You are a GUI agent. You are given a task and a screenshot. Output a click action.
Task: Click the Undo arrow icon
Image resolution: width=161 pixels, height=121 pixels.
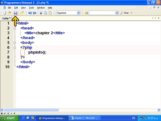click(x=30, y=13)
